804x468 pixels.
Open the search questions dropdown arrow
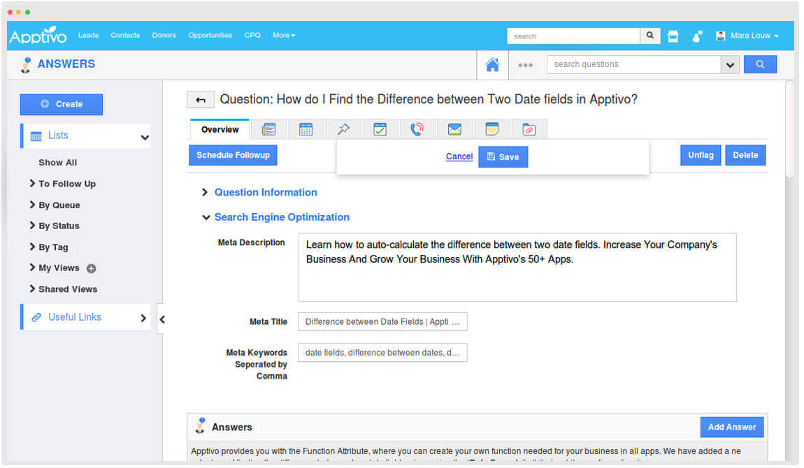pyautogui.click(x=730, y=65)
